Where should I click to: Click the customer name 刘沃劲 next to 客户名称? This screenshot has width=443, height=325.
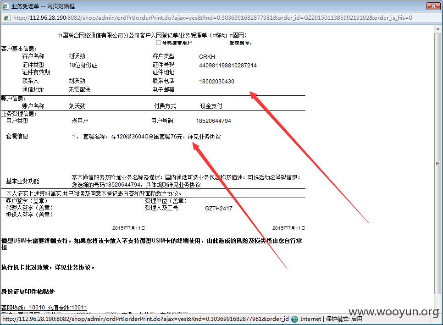click(77, 56)
